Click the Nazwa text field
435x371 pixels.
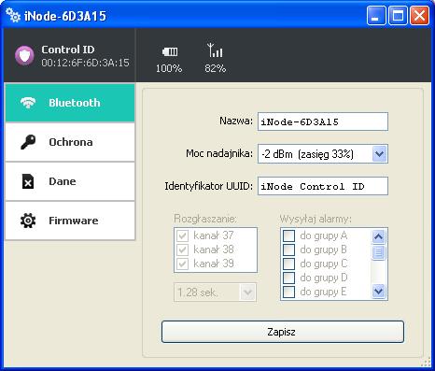click(x=323, y=121)
